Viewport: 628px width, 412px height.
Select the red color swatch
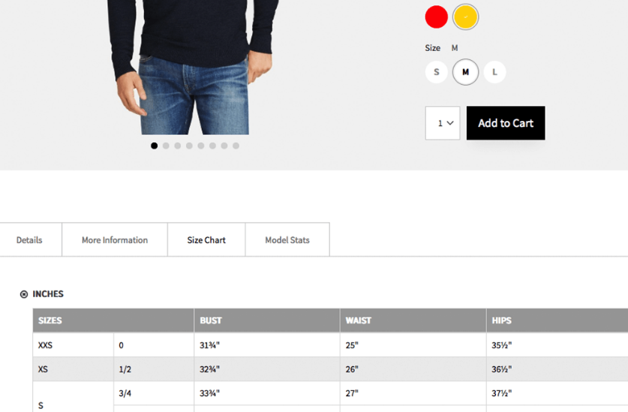pyautogui.click(x=436, y=17)
